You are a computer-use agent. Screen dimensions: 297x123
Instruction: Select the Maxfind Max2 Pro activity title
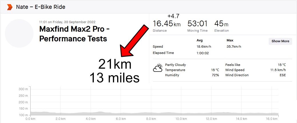point(75,34)
